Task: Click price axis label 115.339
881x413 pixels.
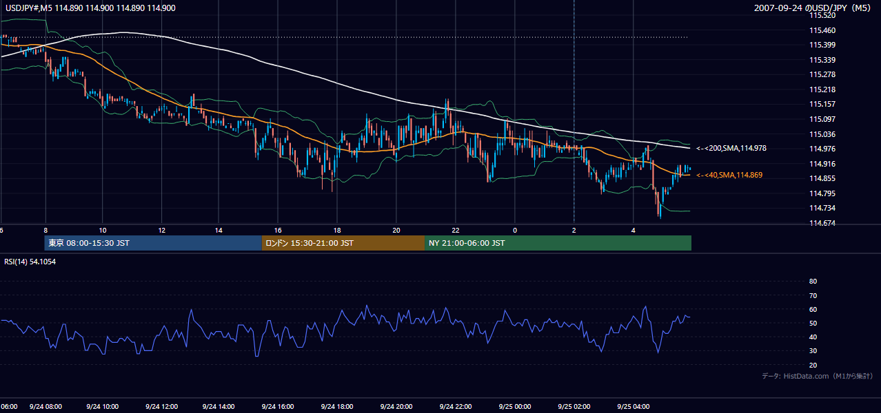Action: pyautogui.click(x=822, y=60)
